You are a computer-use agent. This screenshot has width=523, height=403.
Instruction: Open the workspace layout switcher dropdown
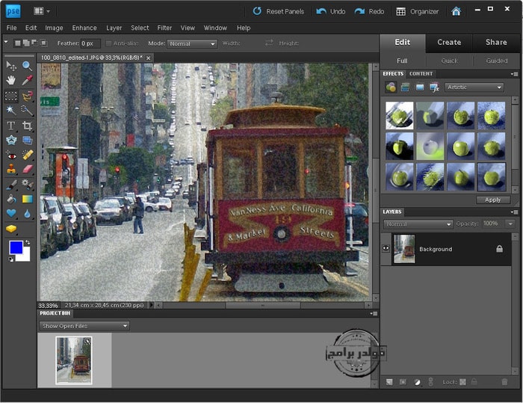point(42,11)
